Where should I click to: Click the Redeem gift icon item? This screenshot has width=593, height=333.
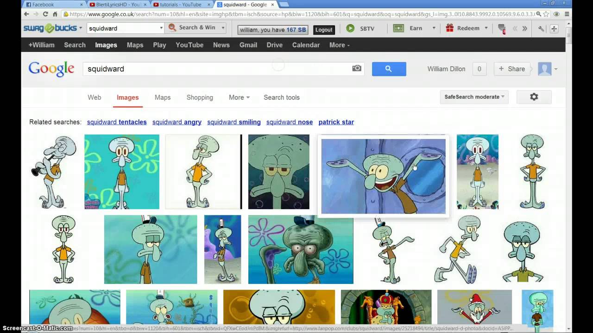click(x=462, y=28)
